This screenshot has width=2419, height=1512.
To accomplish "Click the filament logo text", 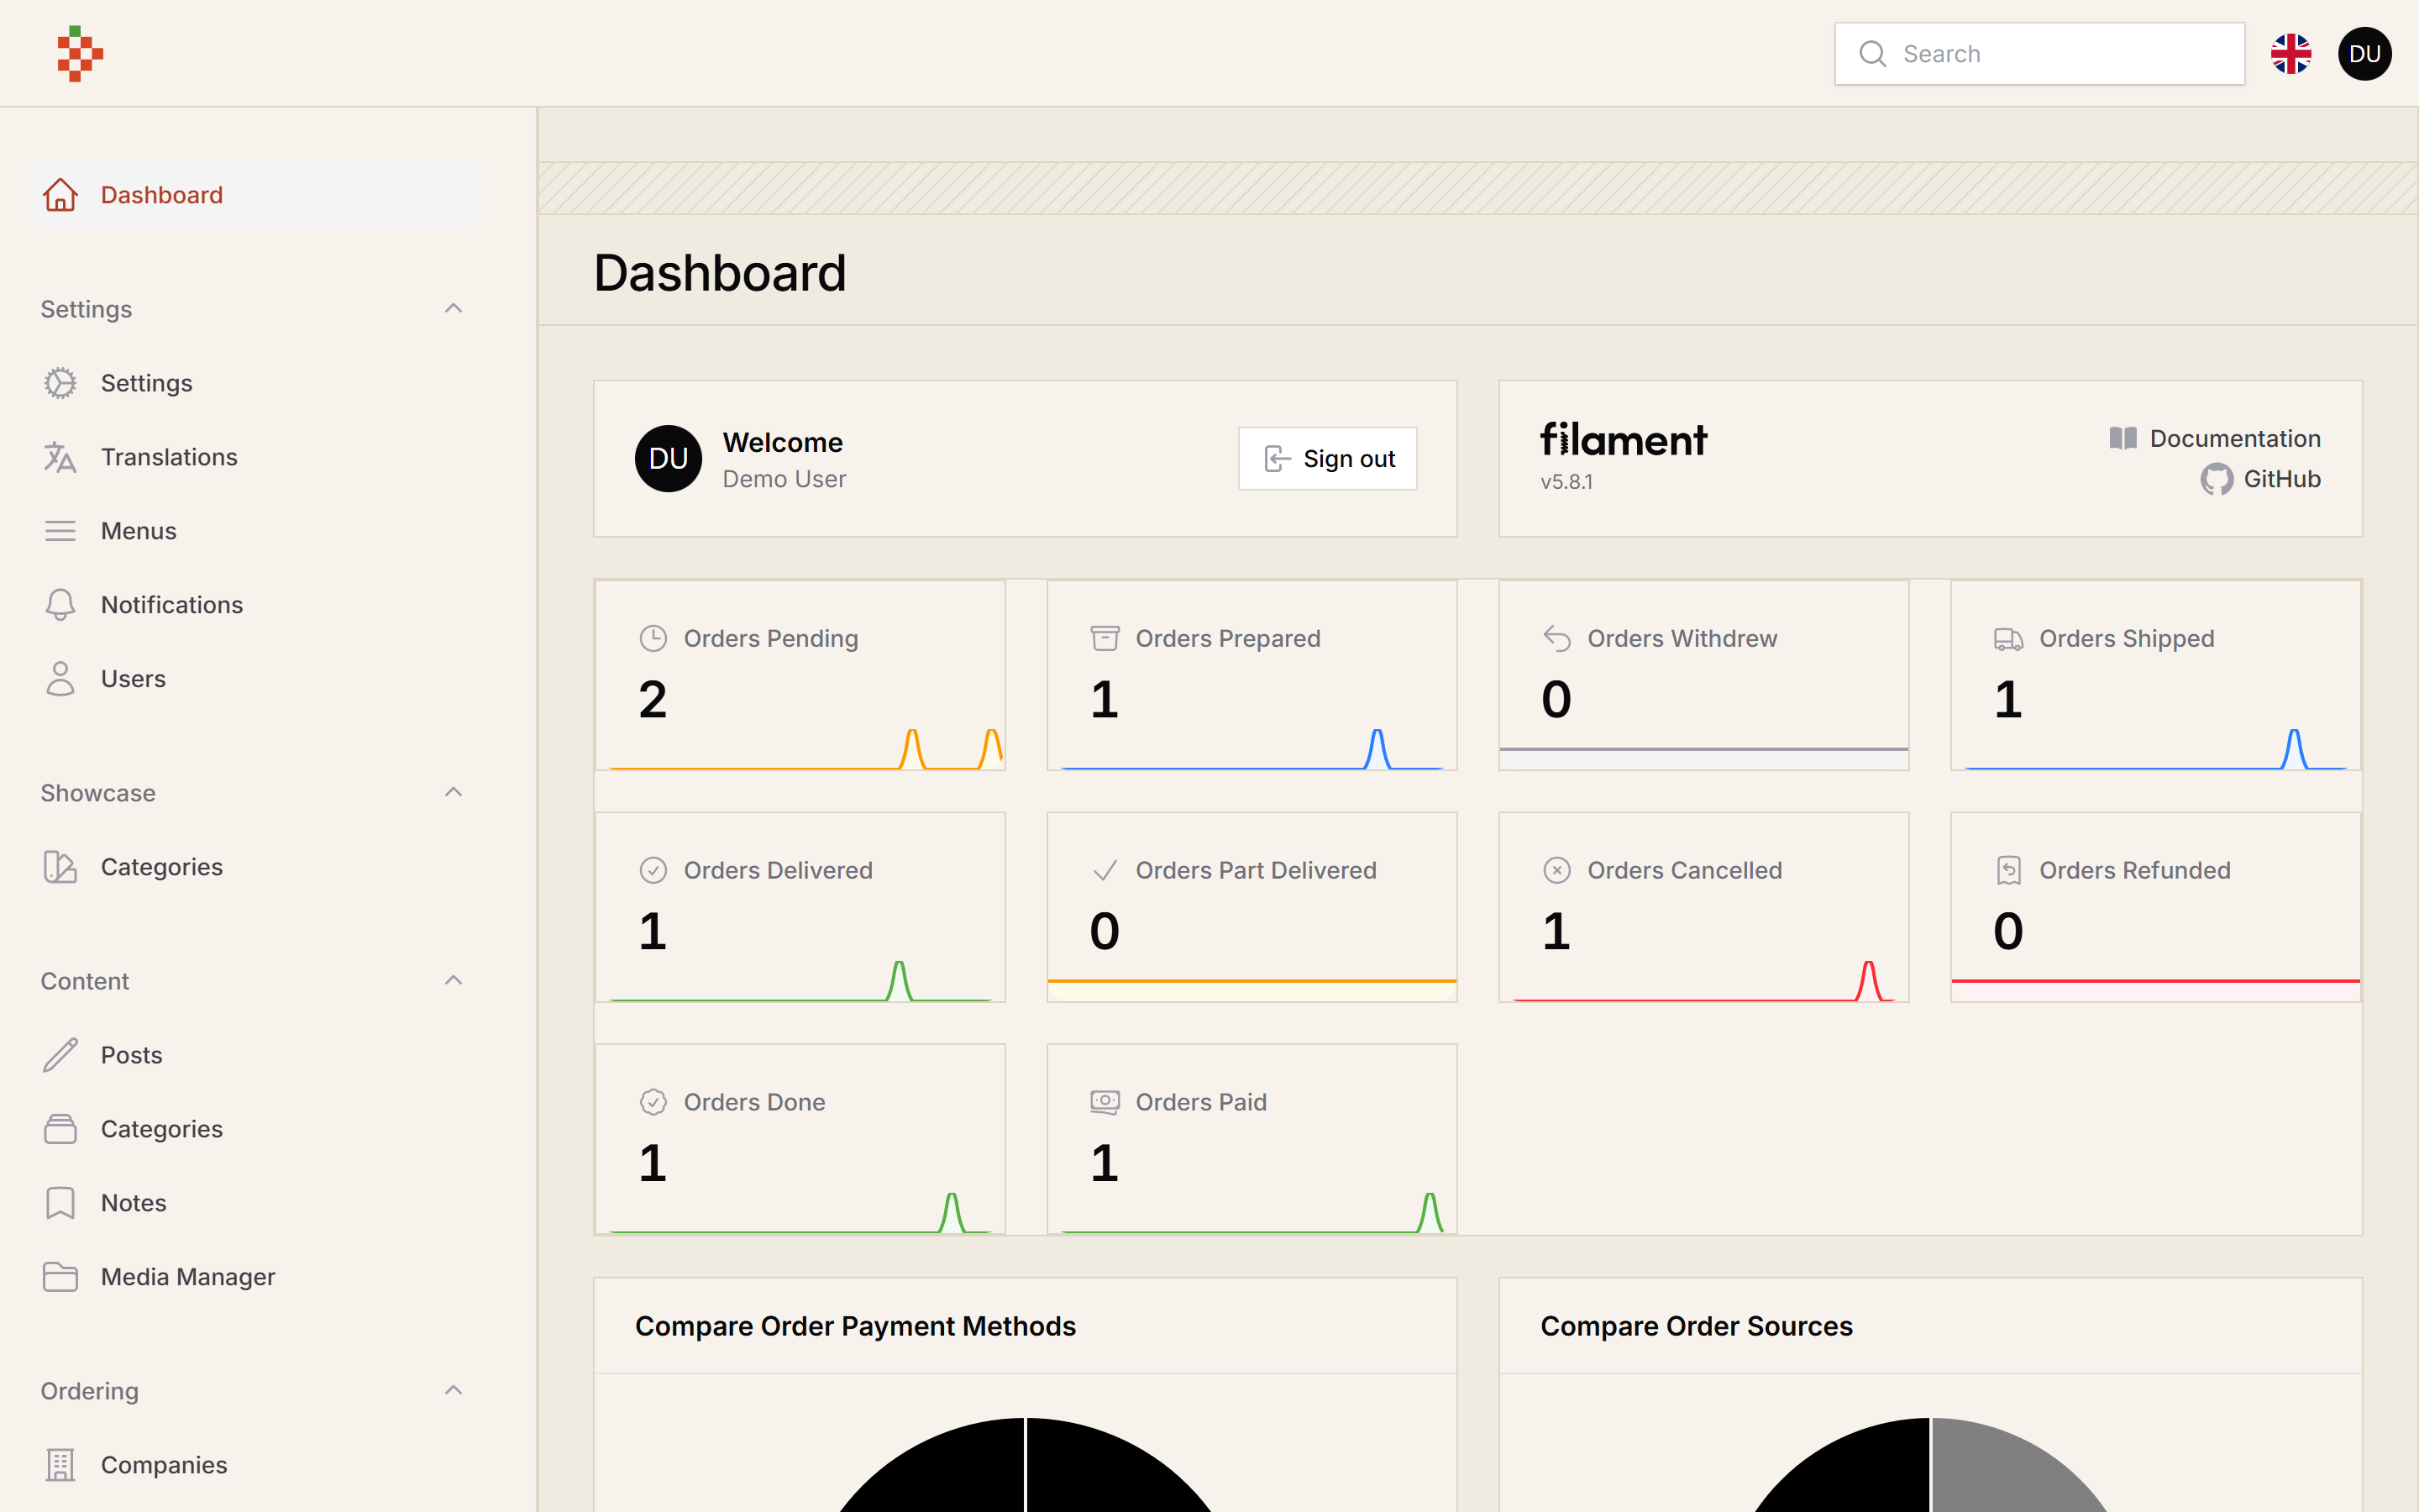I will [x=1624, y=439].
